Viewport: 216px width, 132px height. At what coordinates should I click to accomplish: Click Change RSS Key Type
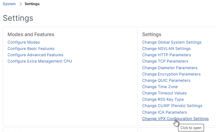163,100
